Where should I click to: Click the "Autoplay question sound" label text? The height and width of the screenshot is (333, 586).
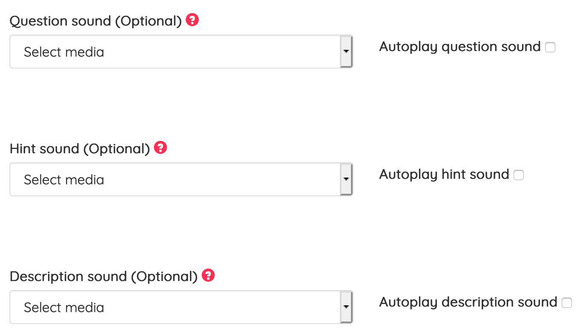click(460, 46)
